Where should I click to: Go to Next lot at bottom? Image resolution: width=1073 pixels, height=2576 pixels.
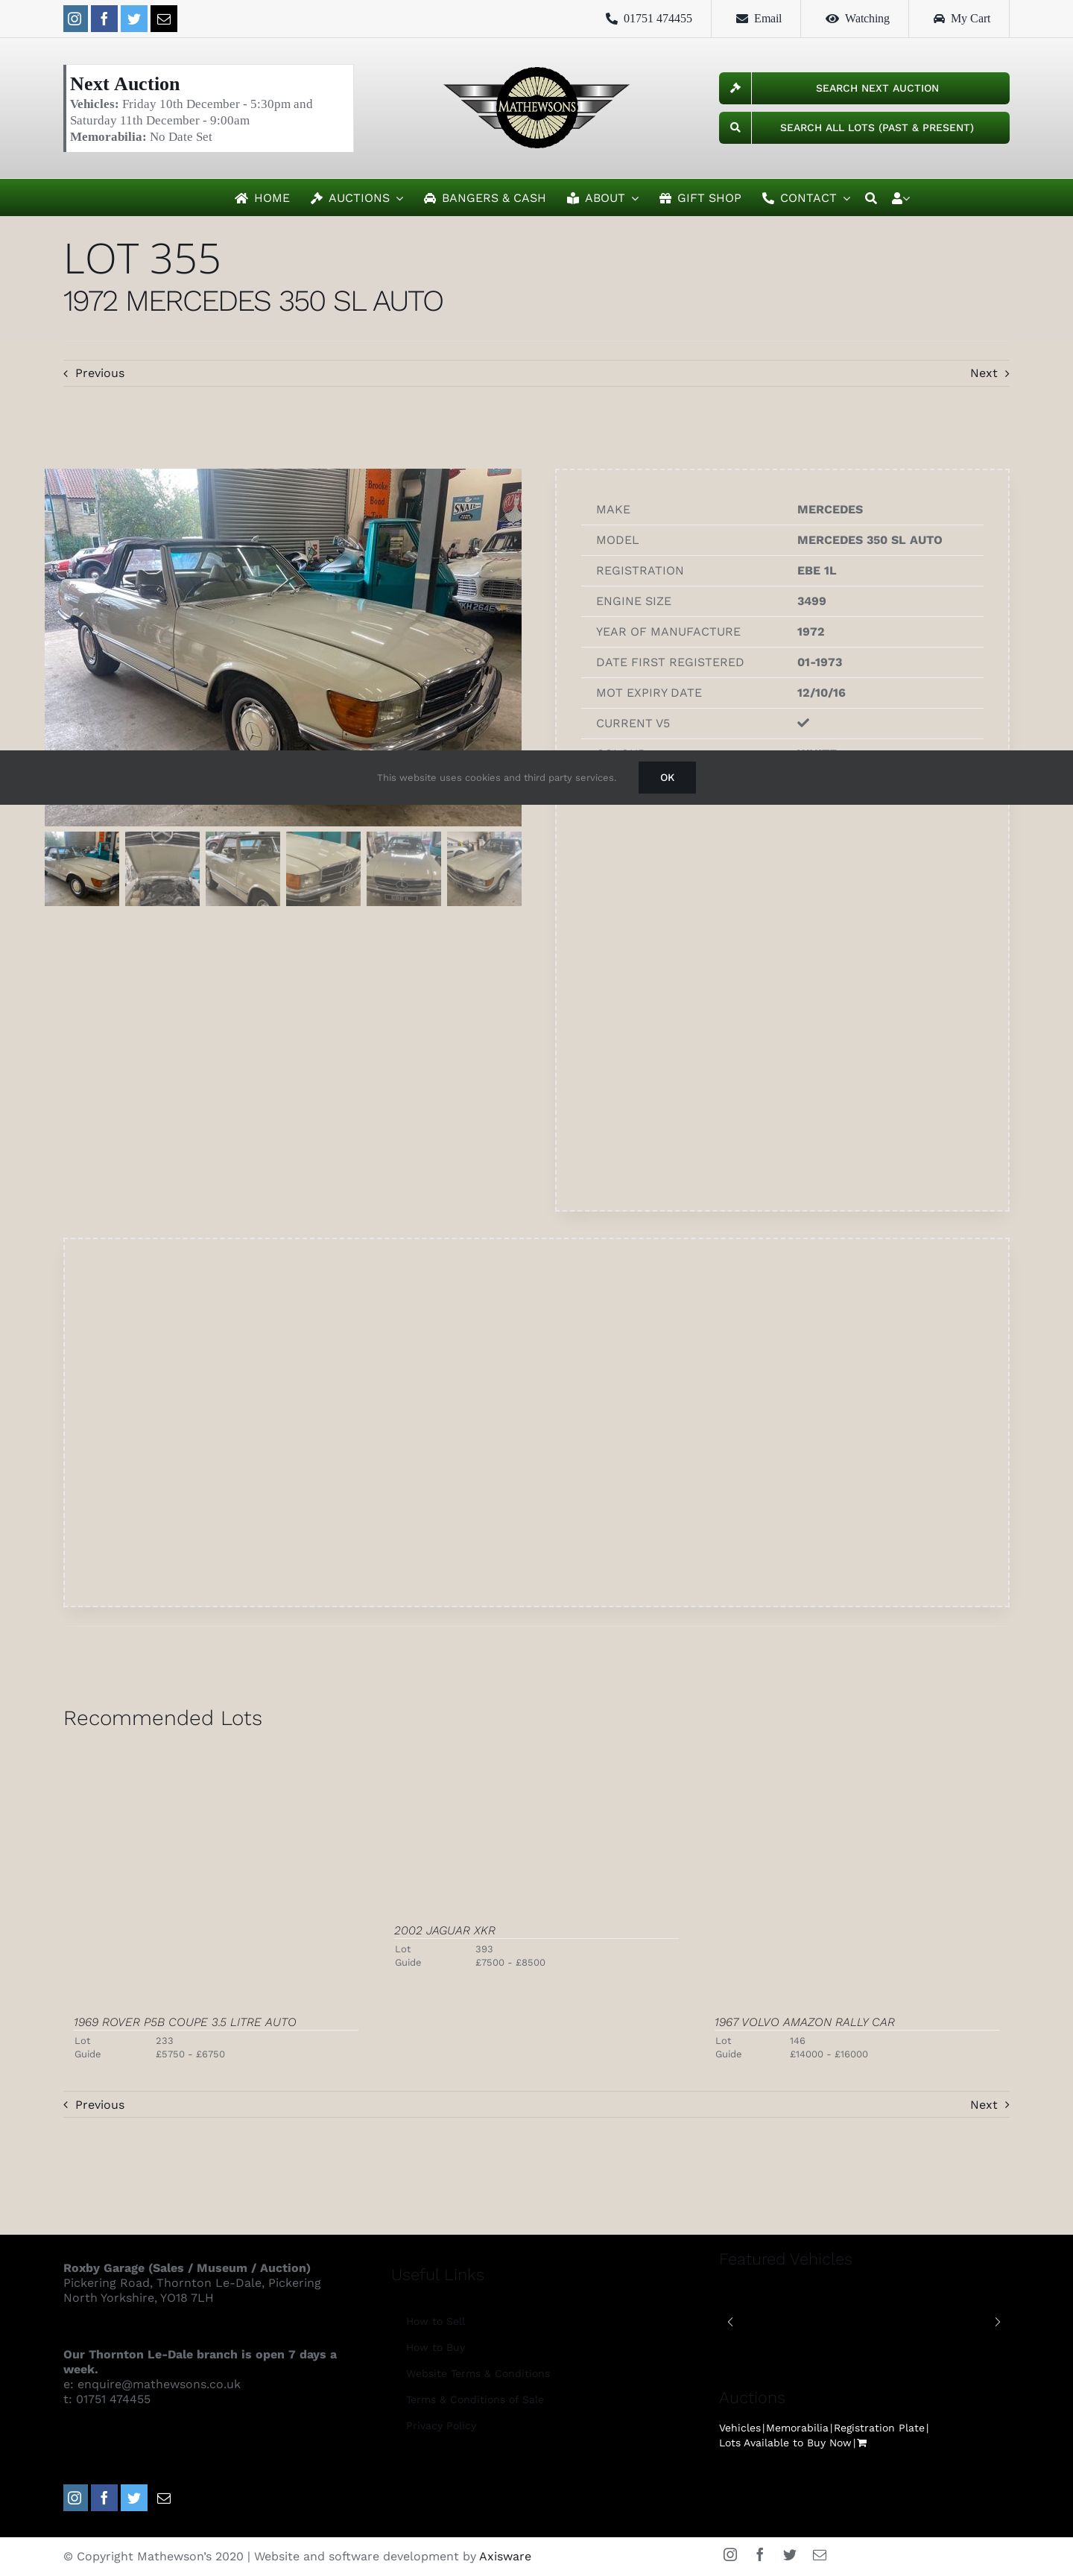tap(989, 2105)
